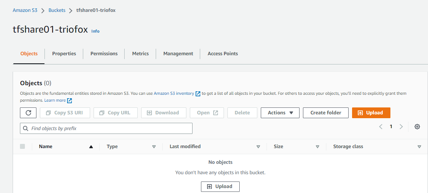Open the Actions dropdown menu
Viewport: 428px width, 193px height.
(x=280, y=113)
